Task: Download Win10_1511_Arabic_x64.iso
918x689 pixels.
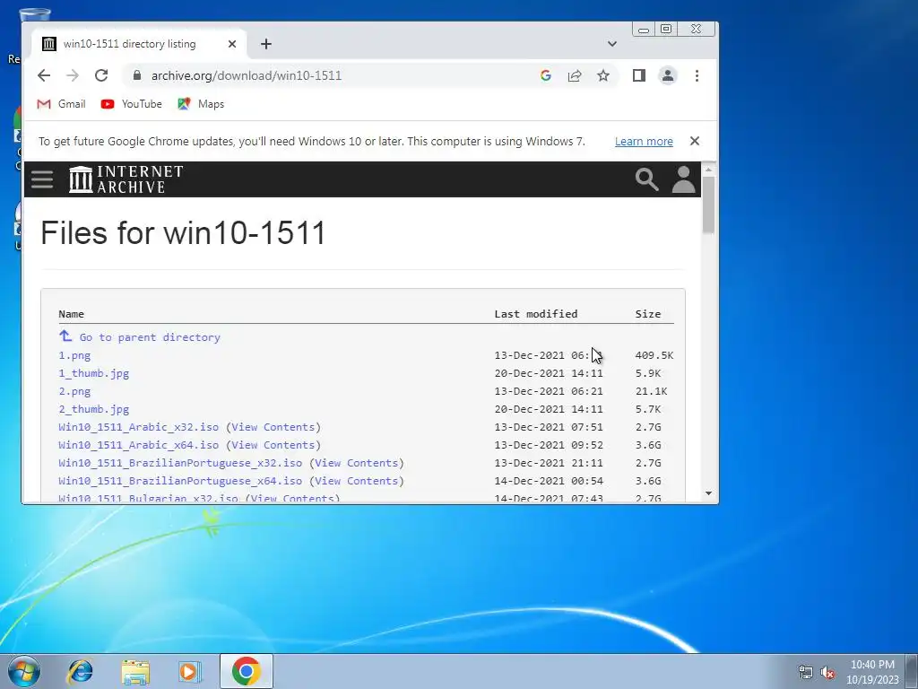Action: [139, 445]
